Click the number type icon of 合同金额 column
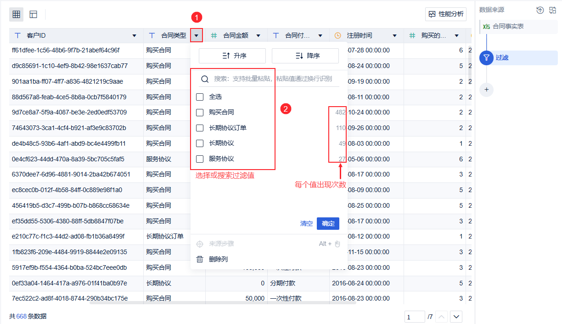The height and width of the screenshot is (324, 562). (x=214, y=35)
